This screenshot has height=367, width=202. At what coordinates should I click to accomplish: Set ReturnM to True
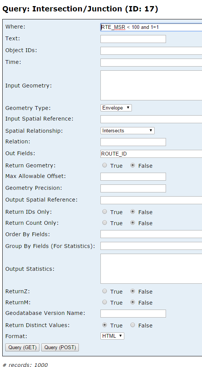click(105, 302)
